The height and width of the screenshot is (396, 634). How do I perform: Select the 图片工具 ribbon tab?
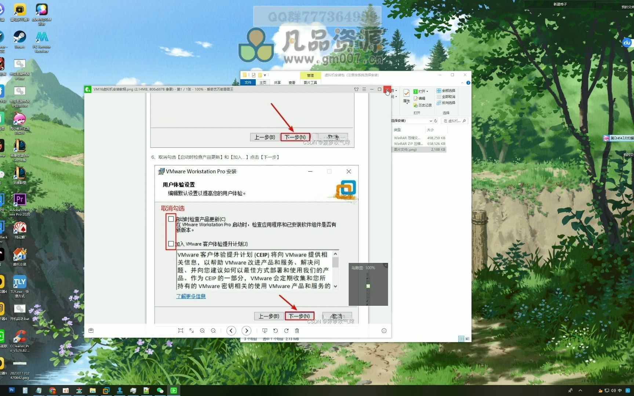coord(310,82)
